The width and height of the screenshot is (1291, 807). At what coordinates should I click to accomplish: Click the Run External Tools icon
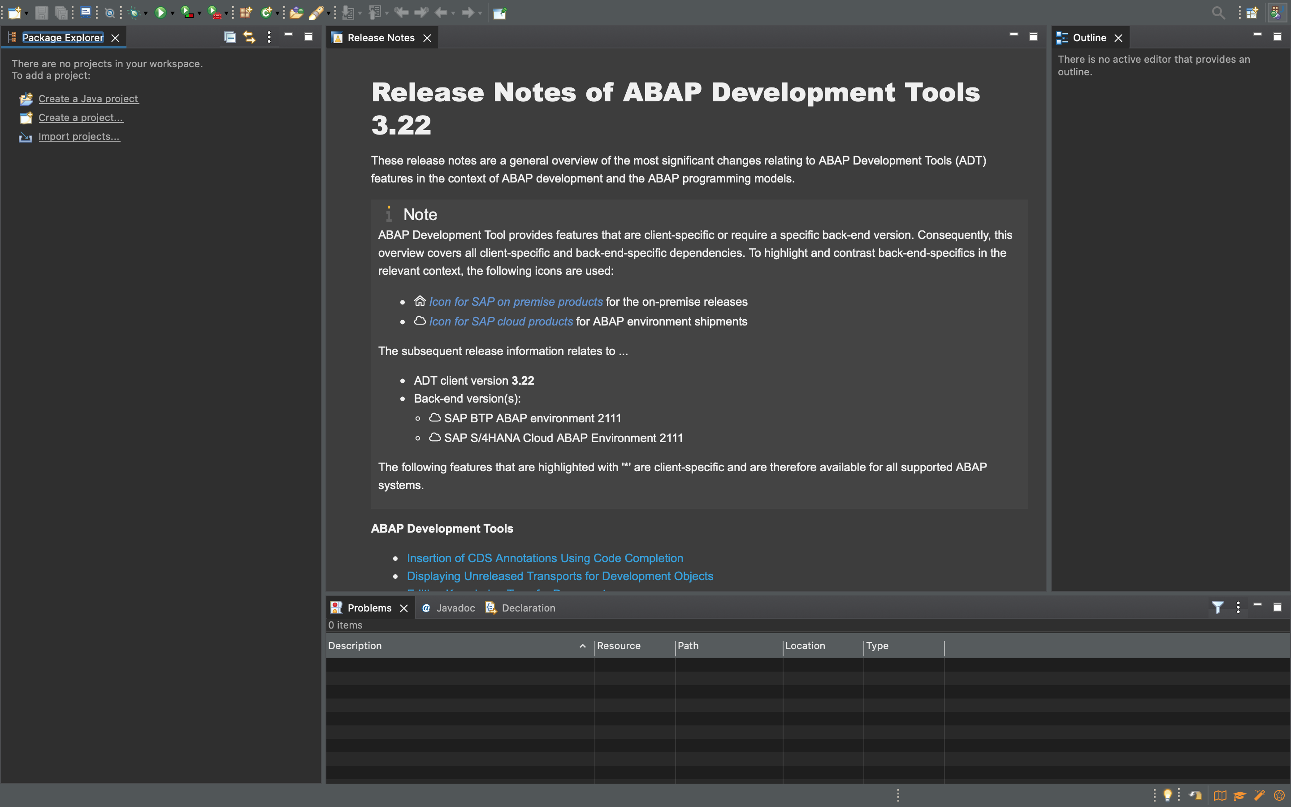(214, 12)
